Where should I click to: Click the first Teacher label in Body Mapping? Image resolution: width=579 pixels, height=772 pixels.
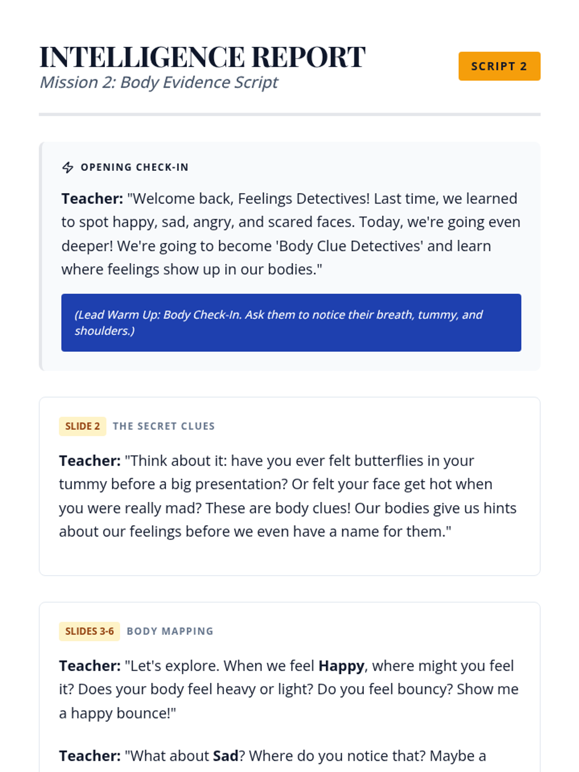(90, 666)
